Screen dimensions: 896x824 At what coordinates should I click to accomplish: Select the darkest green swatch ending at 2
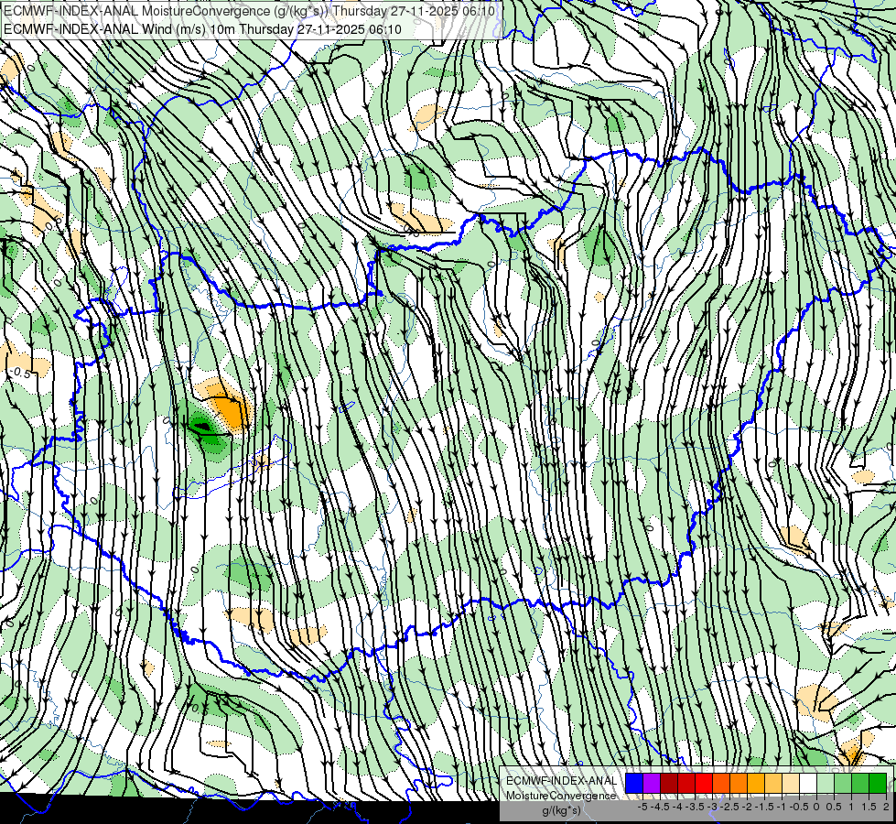(x=878, y=783)
